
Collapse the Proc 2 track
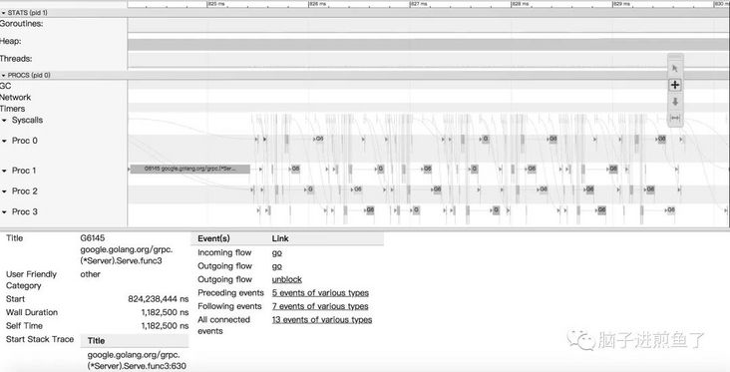click(x=5, y=191)
